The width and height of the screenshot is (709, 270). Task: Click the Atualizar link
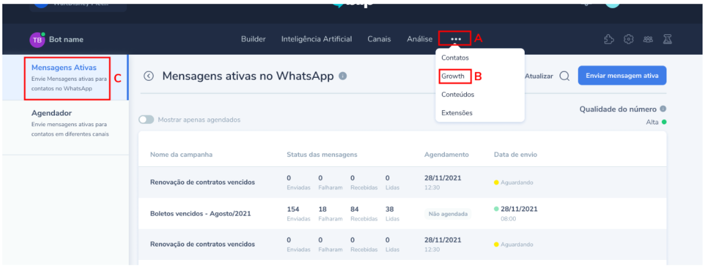(539, 76)
